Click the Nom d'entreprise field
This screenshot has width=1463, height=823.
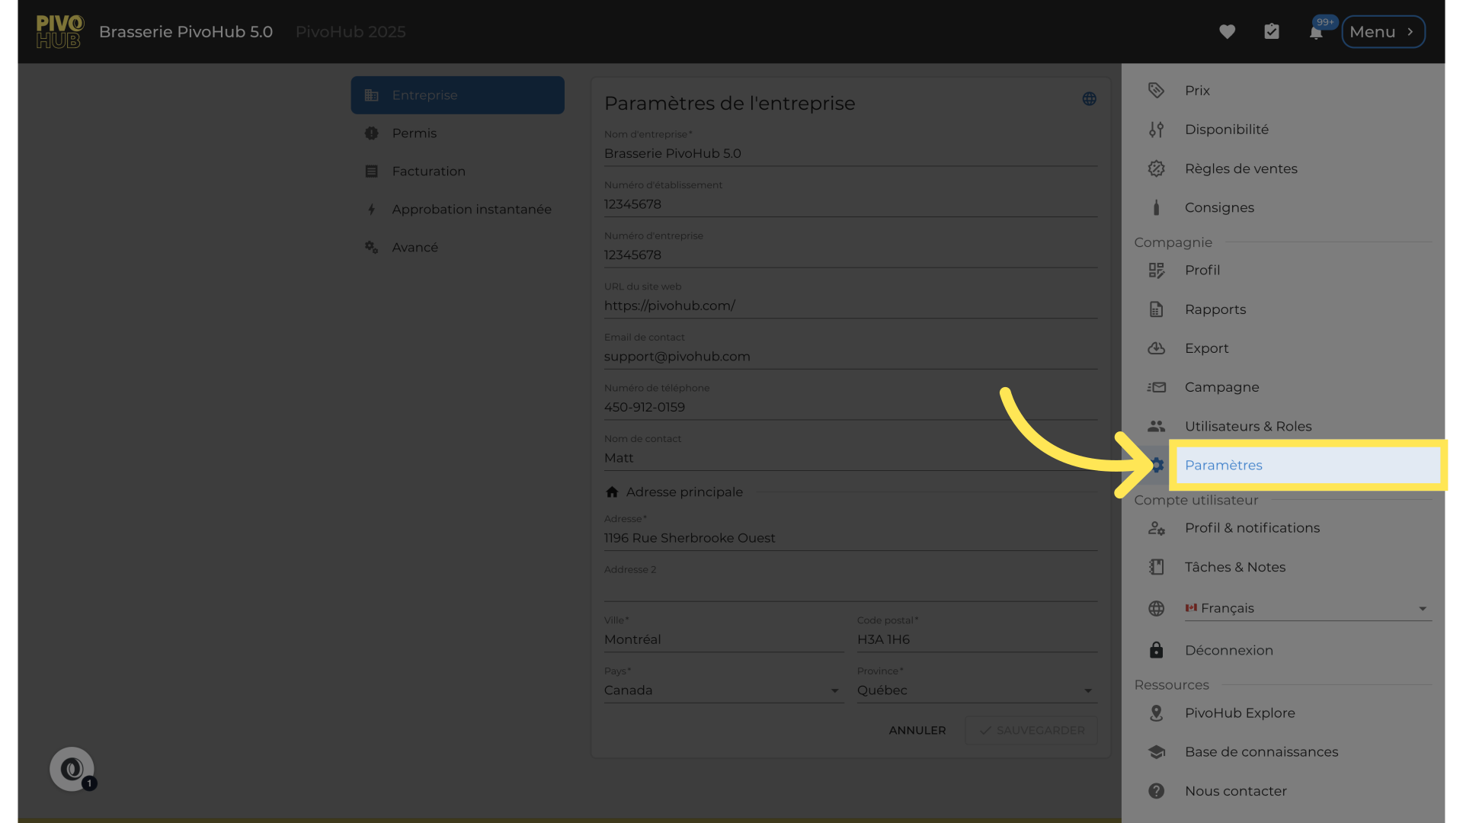pos(850,154)
